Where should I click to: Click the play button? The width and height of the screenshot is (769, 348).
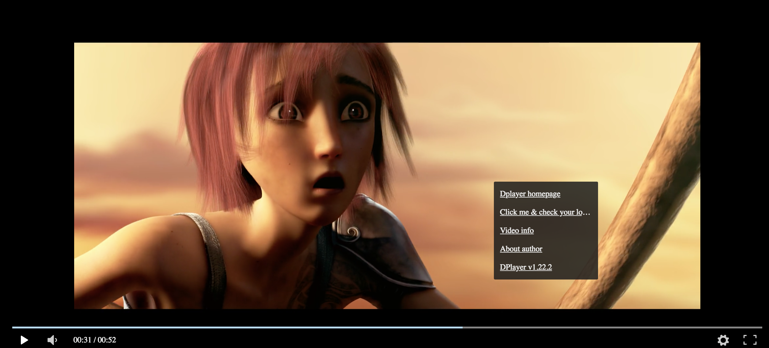click(24, 340)
